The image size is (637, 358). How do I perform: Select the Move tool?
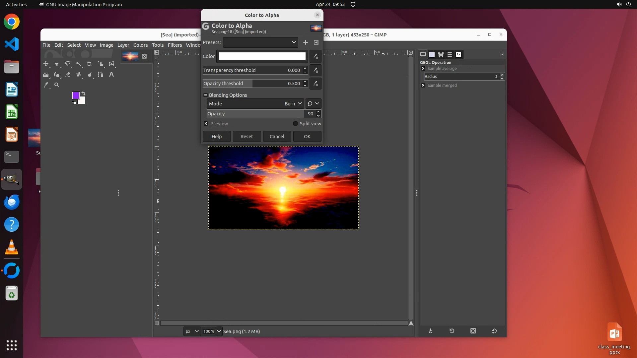pos(46,64)
